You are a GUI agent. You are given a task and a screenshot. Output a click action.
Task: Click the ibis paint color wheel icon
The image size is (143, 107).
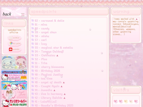[x=11, y=43]
